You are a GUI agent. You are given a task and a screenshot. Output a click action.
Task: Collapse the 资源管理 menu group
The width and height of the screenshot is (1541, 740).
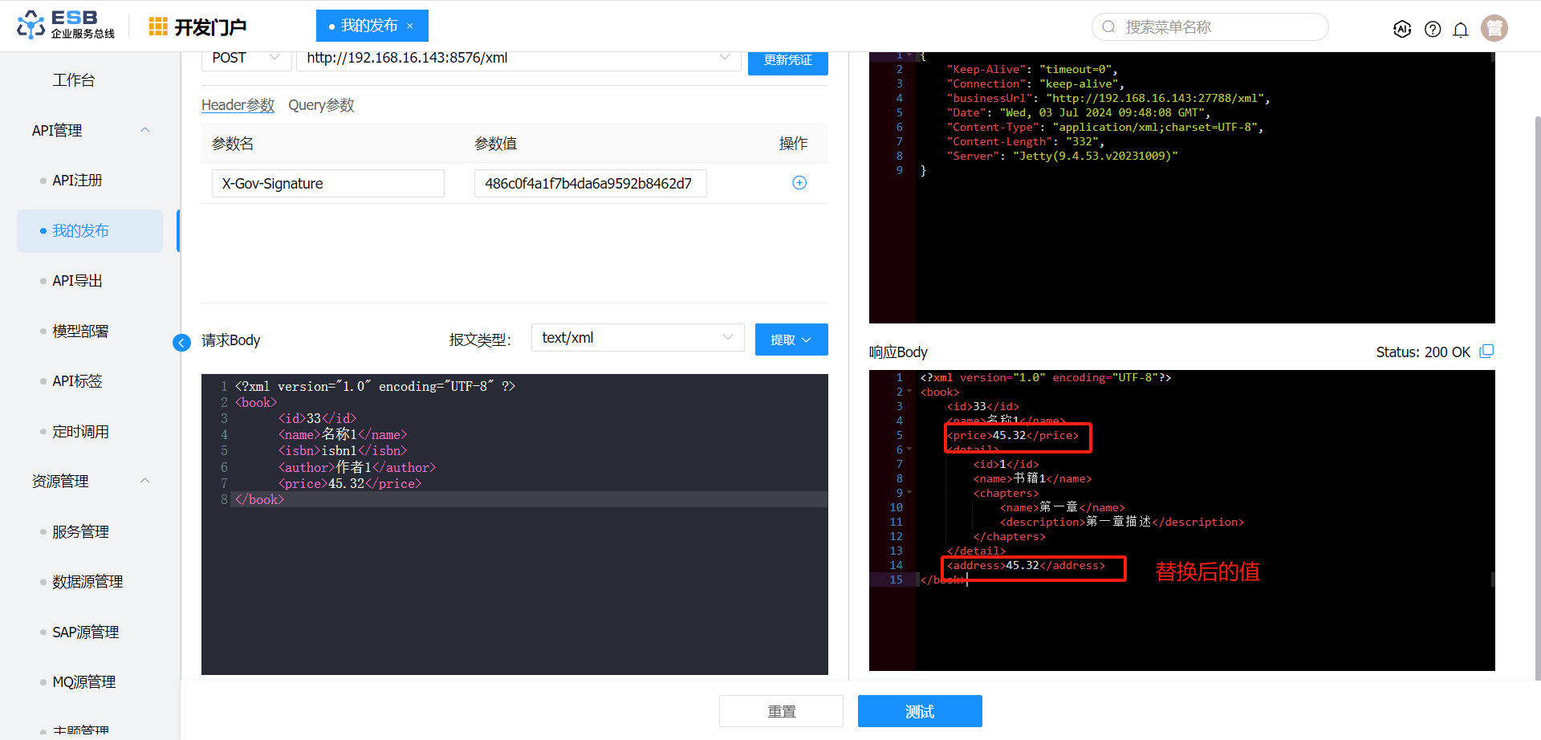pyautogui.click(x=145, y=481)
